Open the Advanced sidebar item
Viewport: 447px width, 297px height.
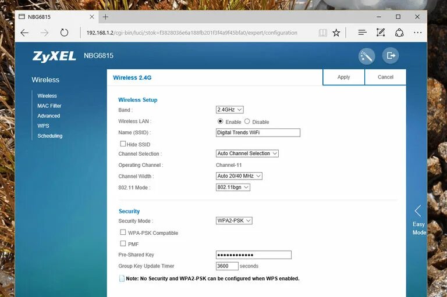(x=49, y=116)
